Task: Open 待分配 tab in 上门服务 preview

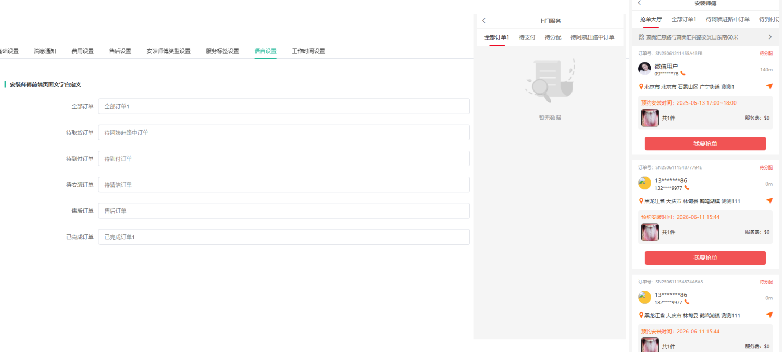Action: (x=553, y=37)
